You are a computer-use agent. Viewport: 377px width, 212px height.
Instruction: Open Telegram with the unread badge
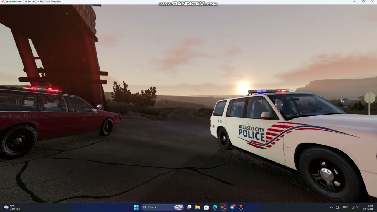click(x=232, y=207)
